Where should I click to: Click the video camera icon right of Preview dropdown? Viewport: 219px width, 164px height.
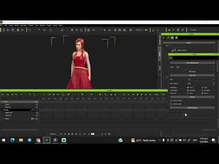point(146,30)
